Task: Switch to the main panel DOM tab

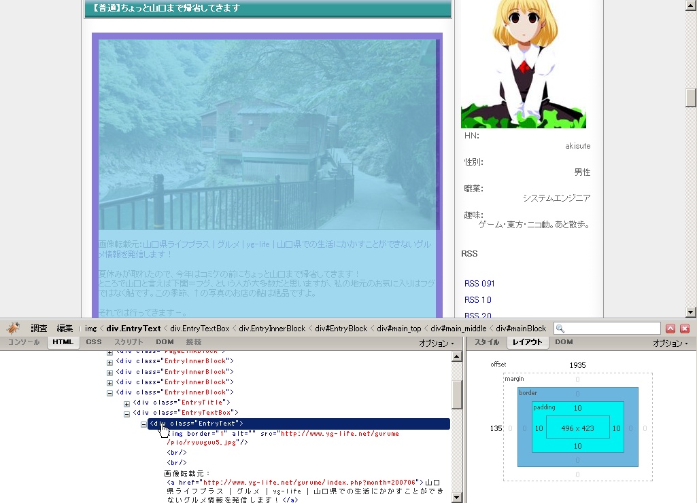Action: tap(165, 342)
